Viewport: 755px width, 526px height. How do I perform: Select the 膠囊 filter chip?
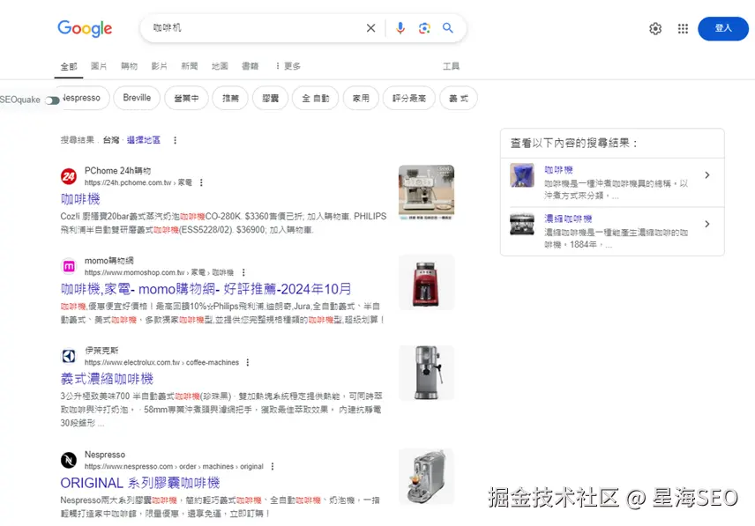pos(271,98)
